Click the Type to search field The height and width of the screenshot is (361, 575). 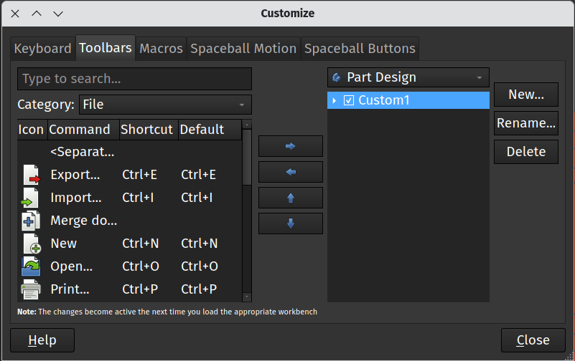click(134, 79)
